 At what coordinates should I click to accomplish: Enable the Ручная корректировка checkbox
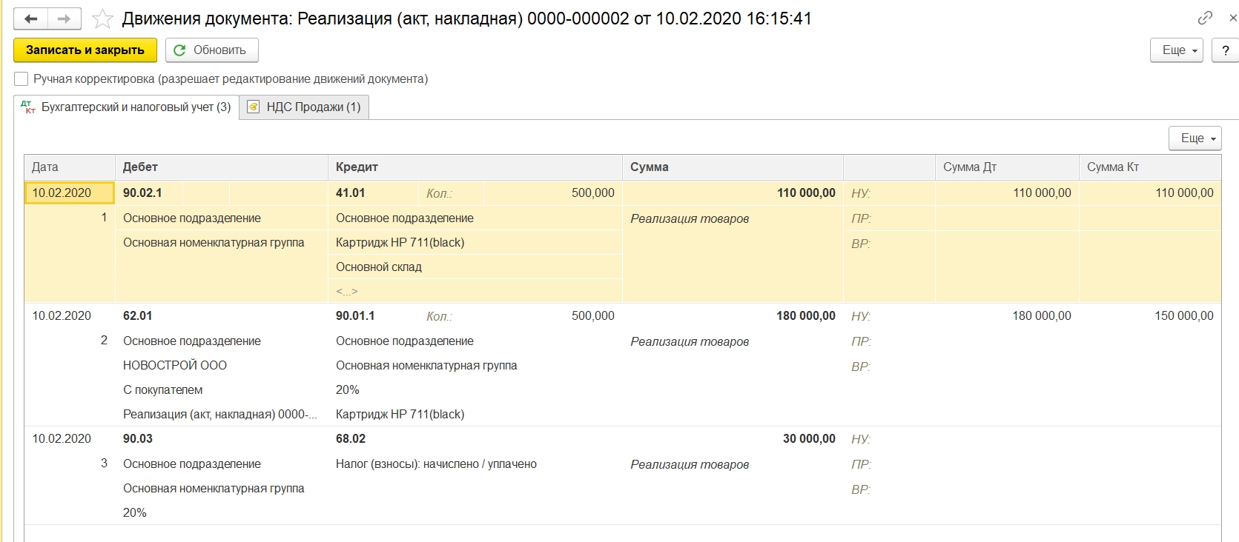click(22, 79)
